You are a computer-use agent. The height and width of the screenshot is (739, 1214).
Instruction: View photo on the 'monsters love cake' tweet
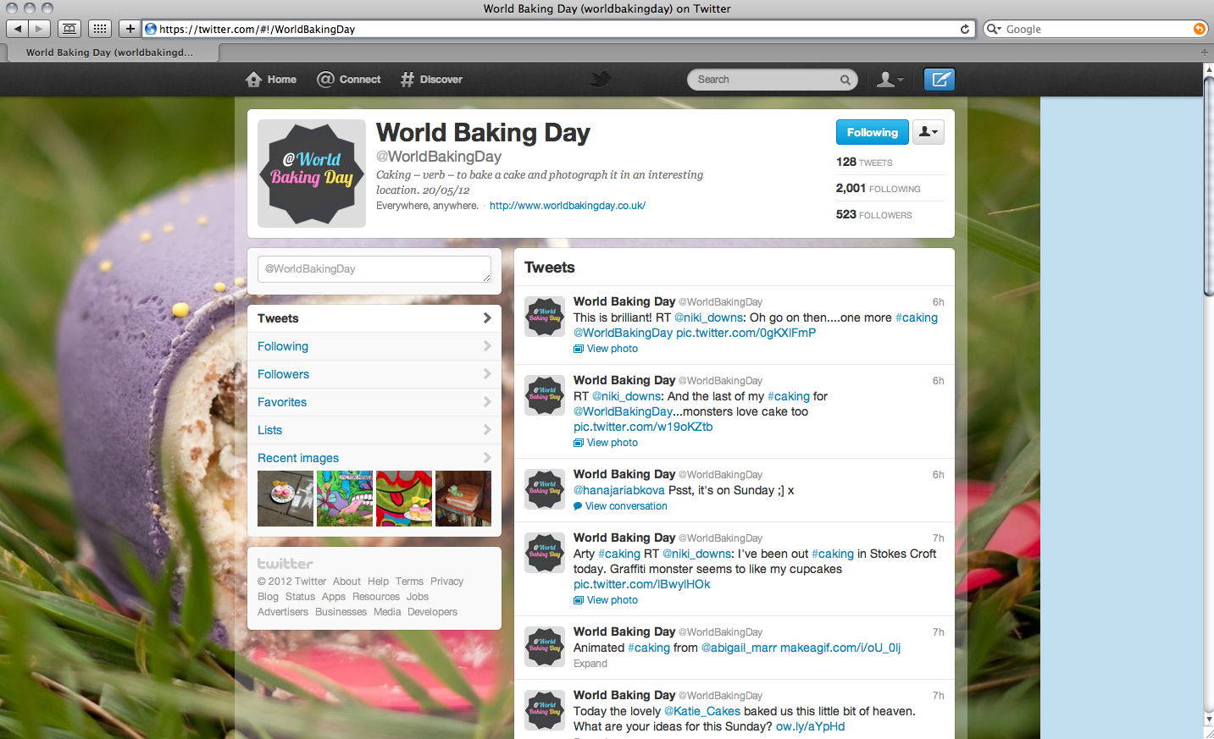(x=606, y=443)
